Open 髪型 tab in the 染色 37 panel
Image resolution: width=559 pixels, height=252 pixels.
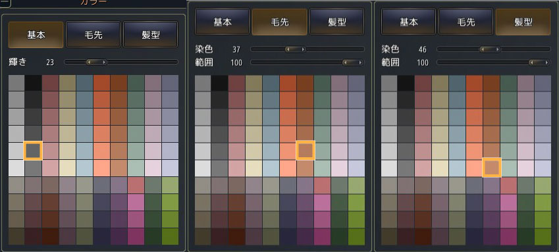tap(336, 22)
